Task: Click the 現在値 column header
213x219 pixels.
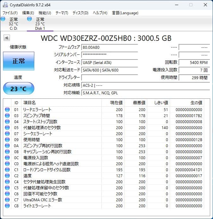Action: click(x=113, y=103)
